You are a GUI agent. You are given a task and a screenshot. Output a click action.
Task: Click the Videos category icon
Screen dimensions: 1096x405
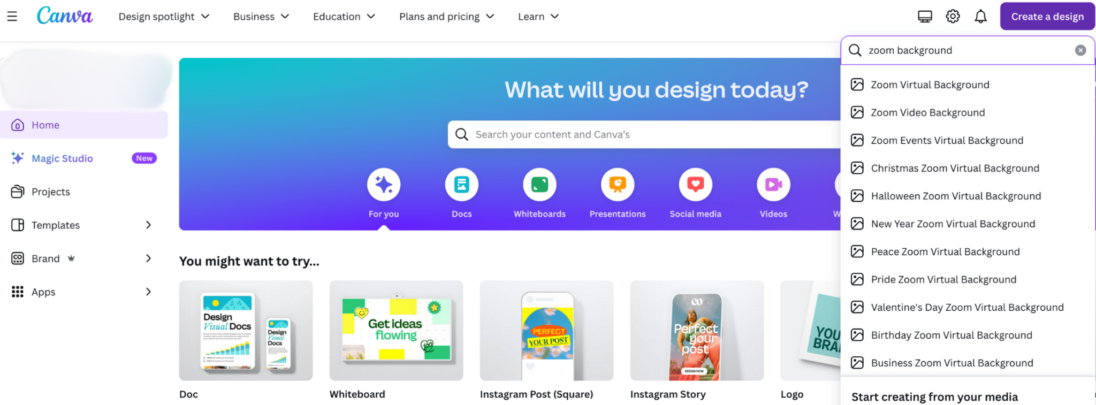773,185
